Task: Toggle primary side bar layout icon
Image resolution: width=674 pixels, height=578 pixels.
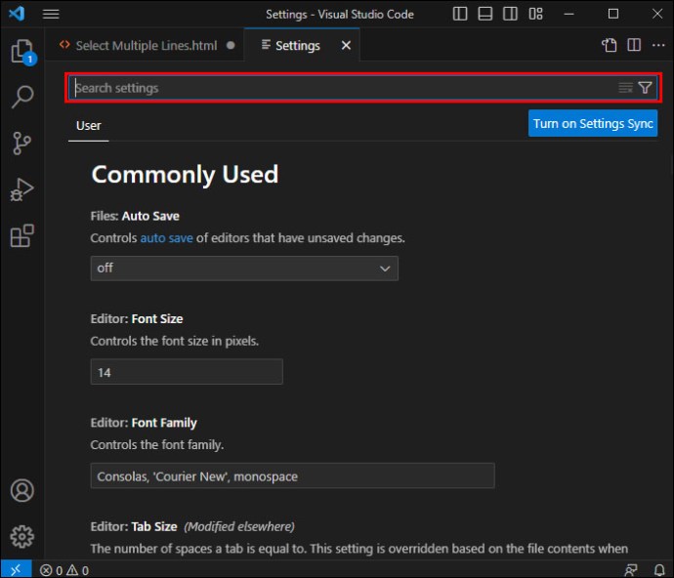Action: 460,14
